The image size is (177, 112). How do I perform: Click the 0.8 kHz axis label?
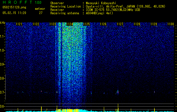tap(2, 78)
